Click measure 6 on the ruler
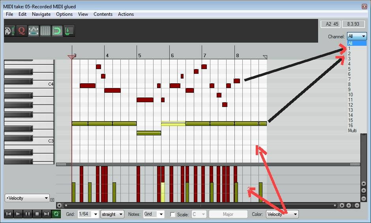Image resolution: width=371 pixels, height=223 pixels. click(172, 55)
